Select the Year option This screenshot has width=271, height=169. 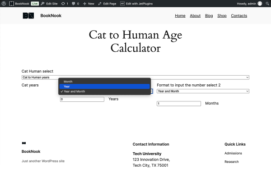105,87
